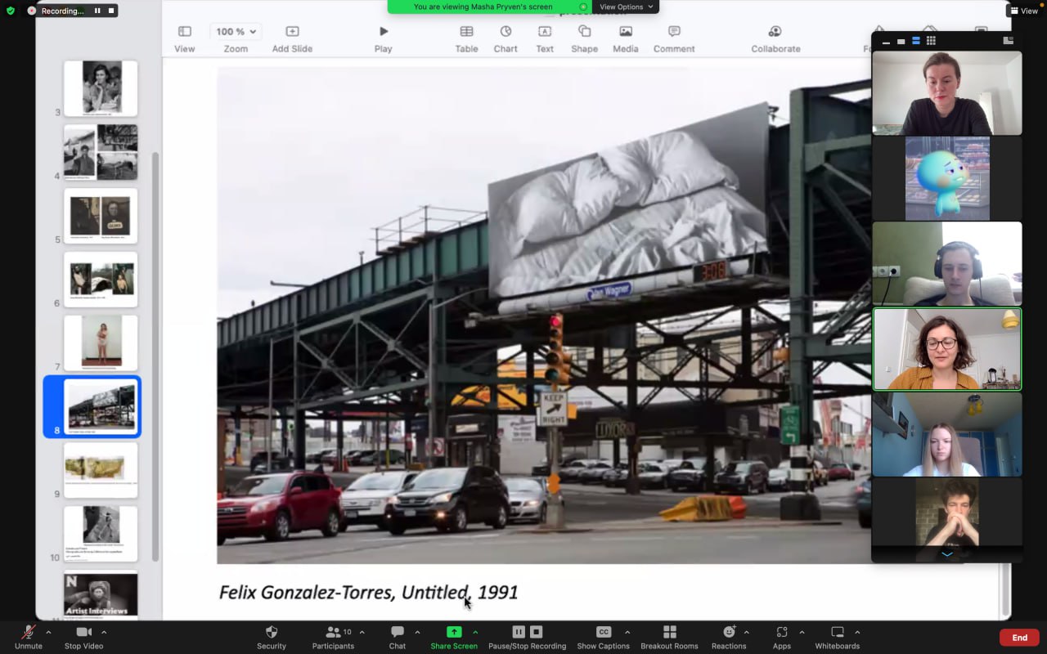Open the Keynote zoom 100% dropdown
The width and height of the screenshot is (1047, 654).
pyautogui.click(x=236, y=31)
